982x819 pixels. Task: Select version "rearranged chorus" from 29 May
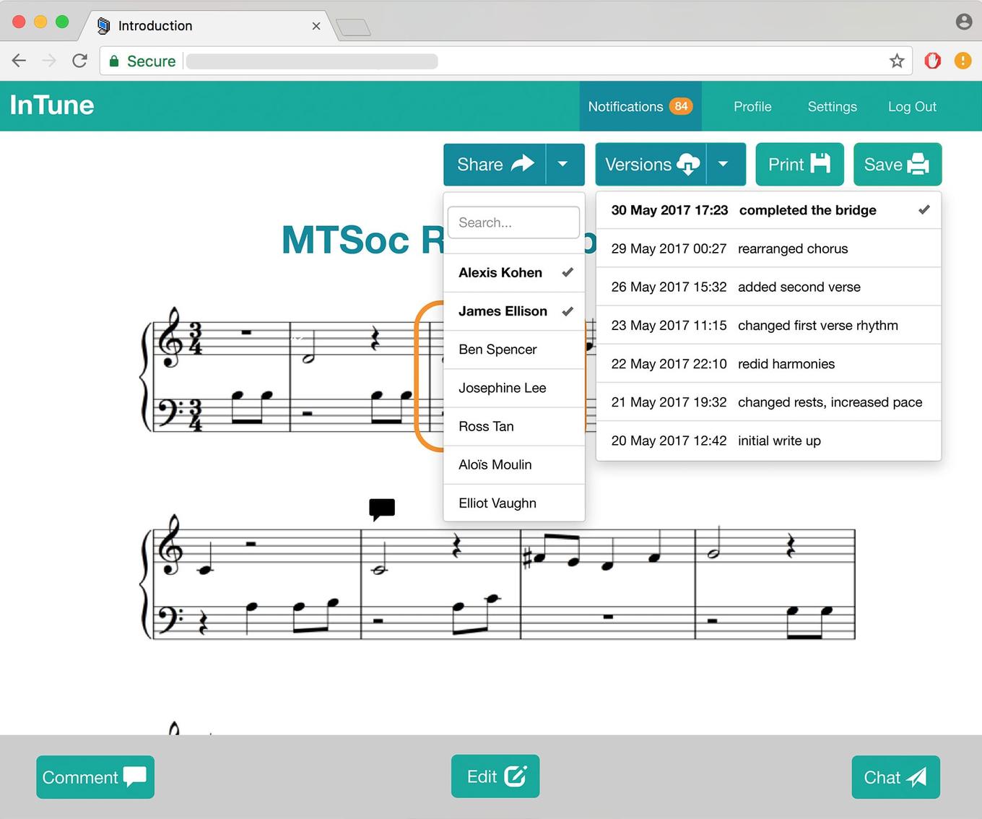tap(768, 248)
